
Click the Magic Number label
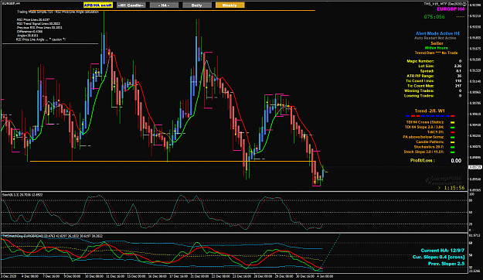point(420,61)
